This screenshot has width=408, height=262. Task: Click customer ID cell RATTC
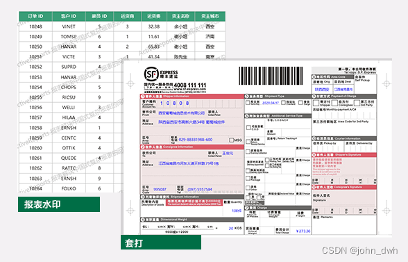tap(69, 168)
